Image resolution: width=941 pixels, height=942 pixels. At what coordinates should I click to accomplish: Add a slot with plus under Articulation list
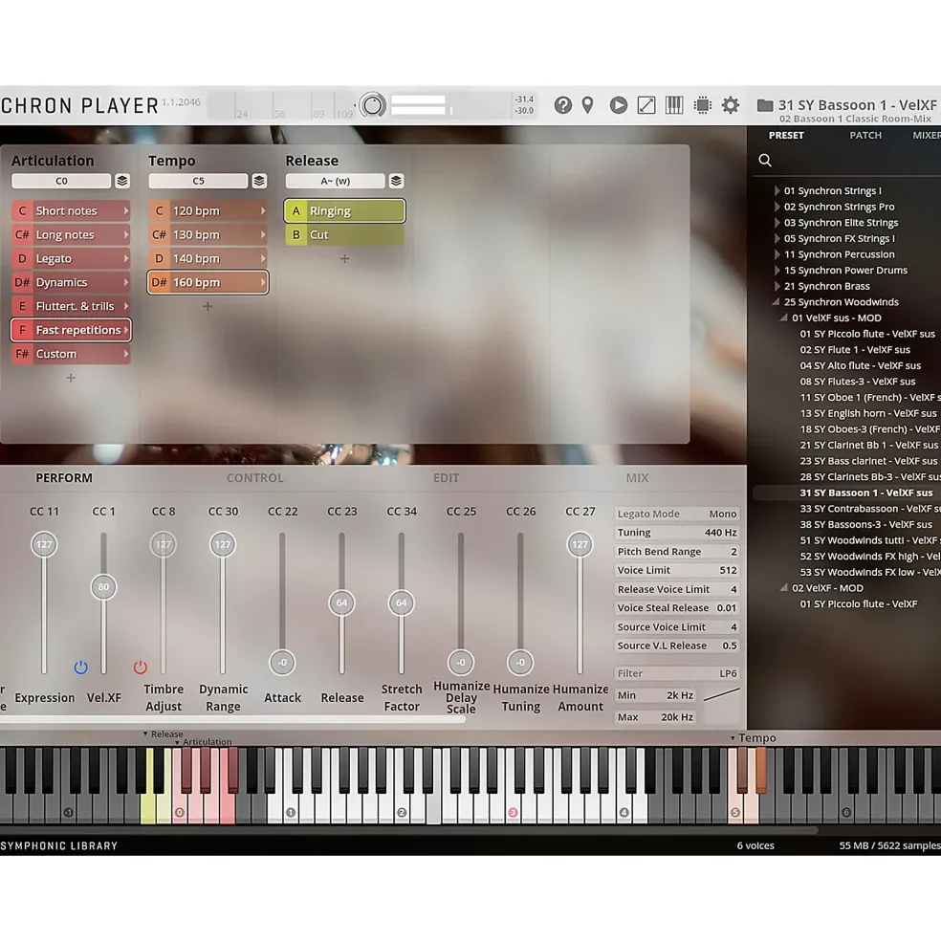[71, 378]
